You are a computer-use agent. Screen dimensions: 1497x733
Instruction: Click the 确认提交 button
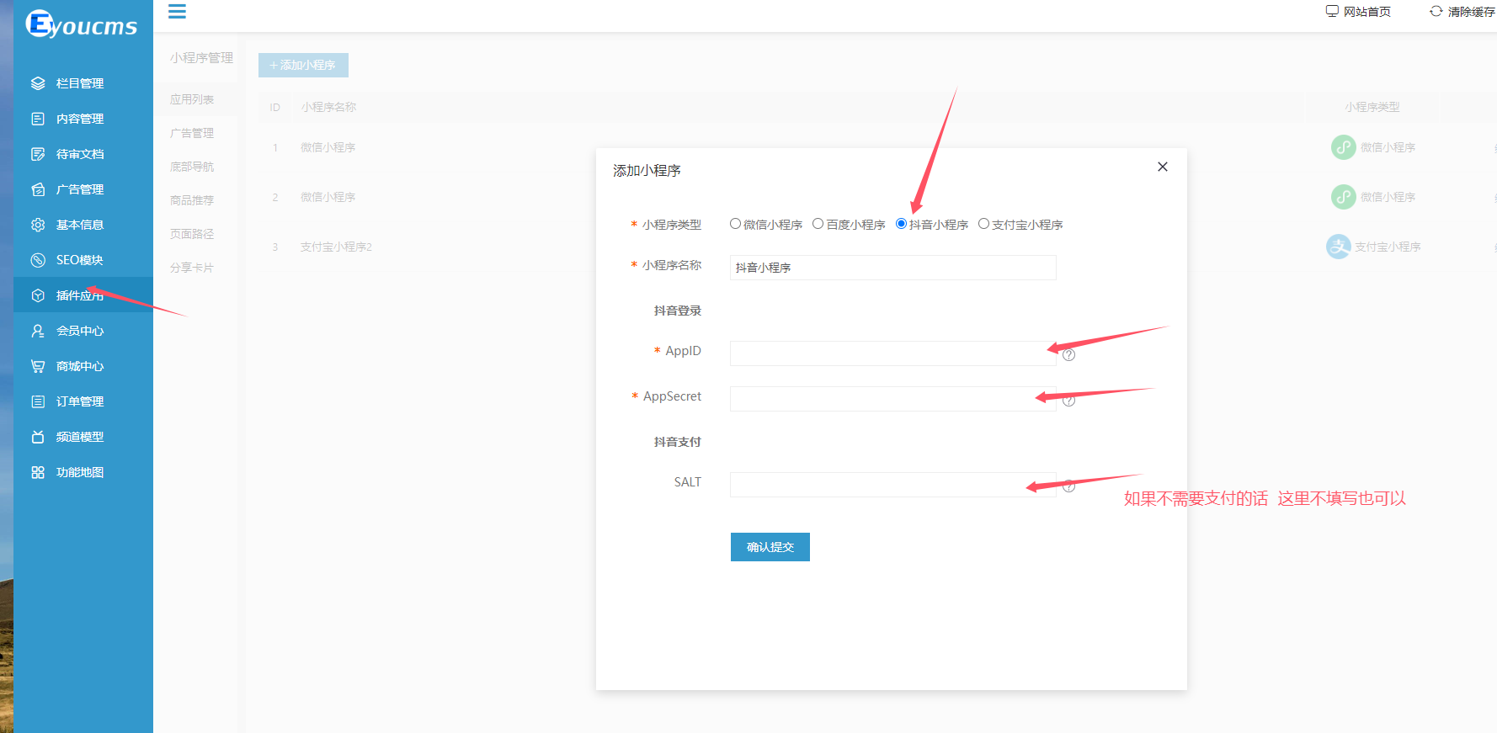point(770,547)
